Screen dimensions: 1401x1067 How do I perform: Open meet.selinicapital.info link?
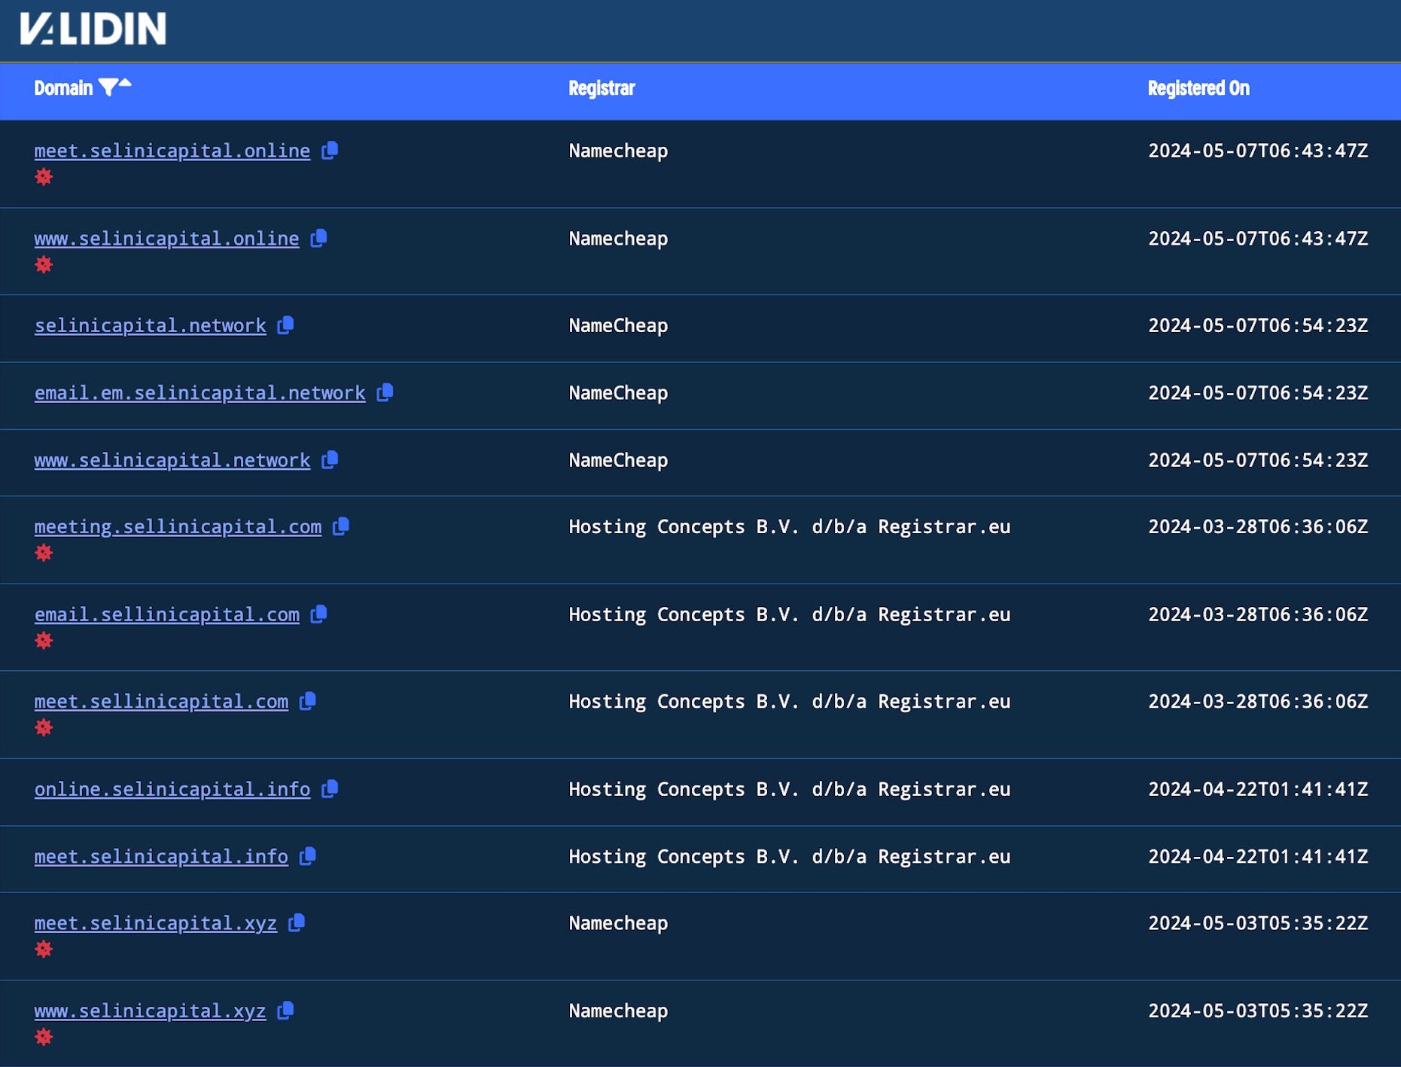161,856
